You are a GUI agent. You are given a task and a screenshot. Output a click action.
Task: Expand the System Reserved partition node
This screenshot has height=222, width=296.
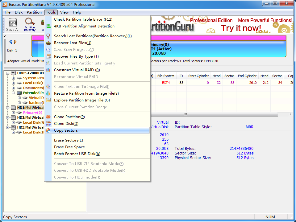[x=13, y=78]
